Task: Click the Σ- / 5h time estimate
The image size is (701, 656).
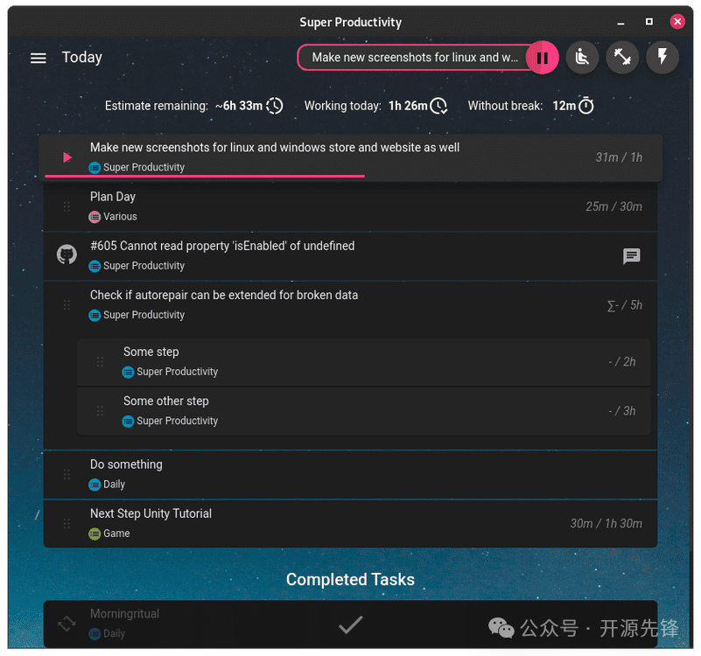Action: (625, 305)
